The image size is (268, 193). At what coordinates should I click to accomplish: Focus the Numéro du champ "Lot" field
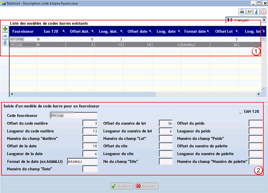pos(166,138)
